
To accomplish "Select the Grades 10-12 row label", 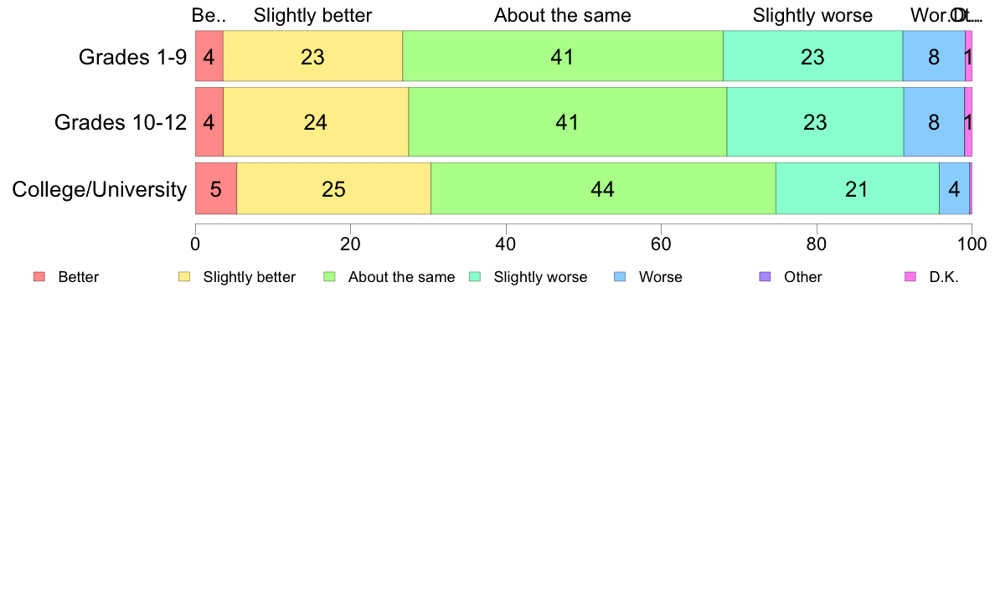I will [x=121, y=122].
